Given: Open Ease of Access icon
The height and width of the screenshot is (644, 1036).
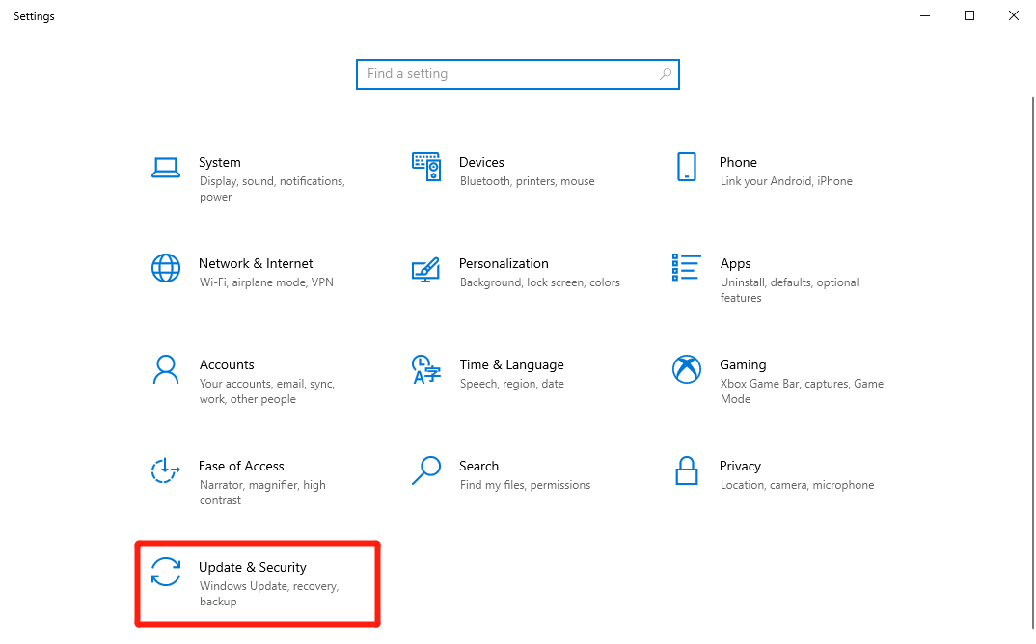Looking at the screenshot, I should click(166, 470).
